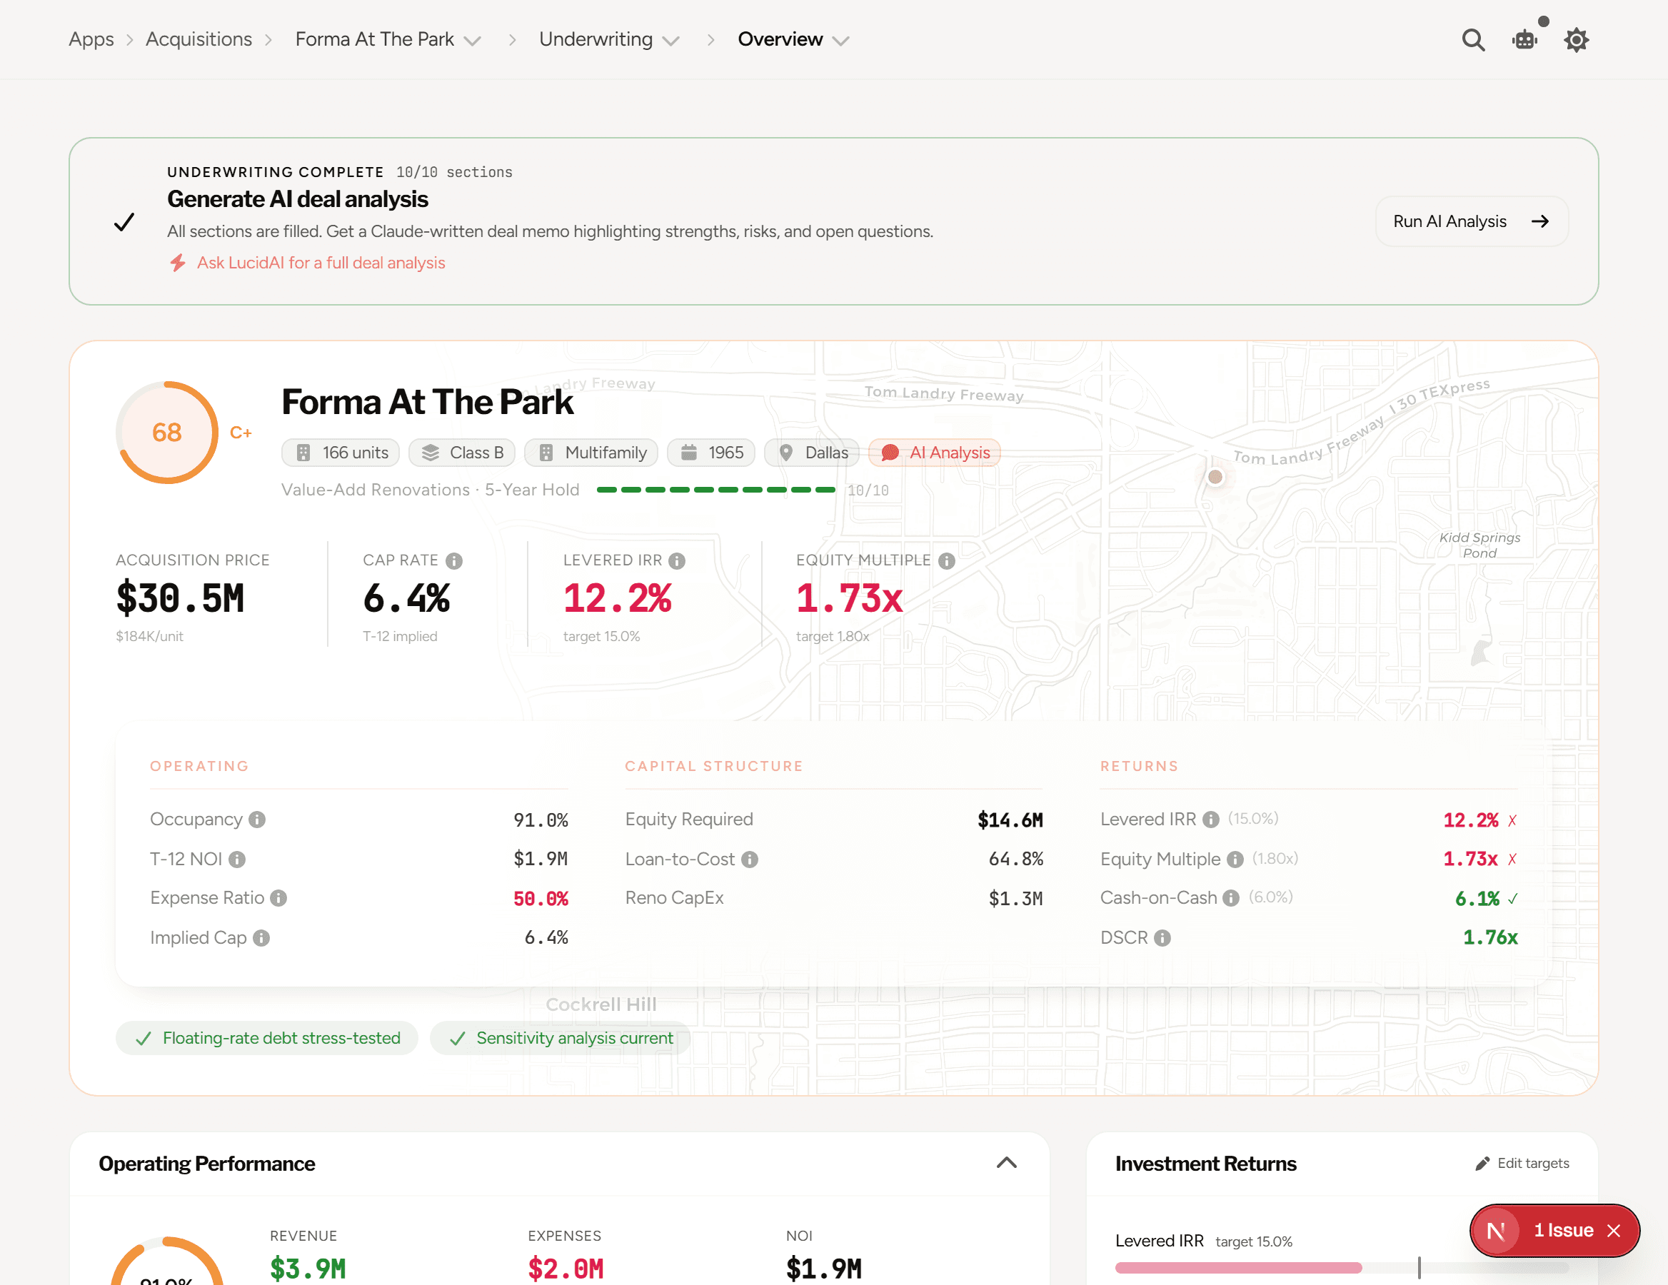
Task: Click the $1.3M Reno CapEx value
Action: [x=1016, y=899]
